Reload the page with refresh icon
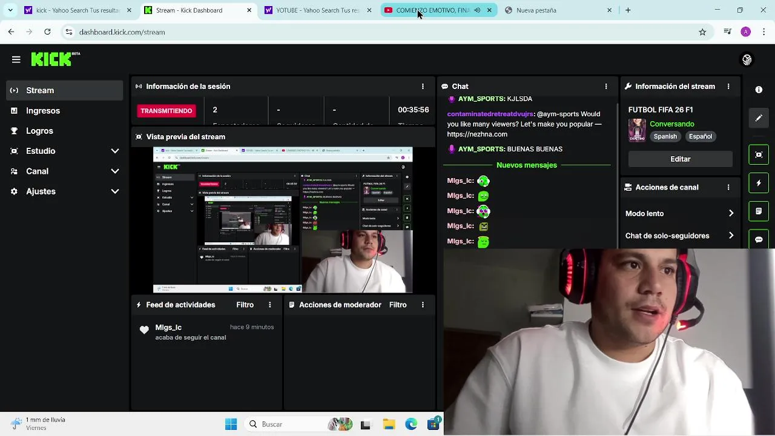 47,32
